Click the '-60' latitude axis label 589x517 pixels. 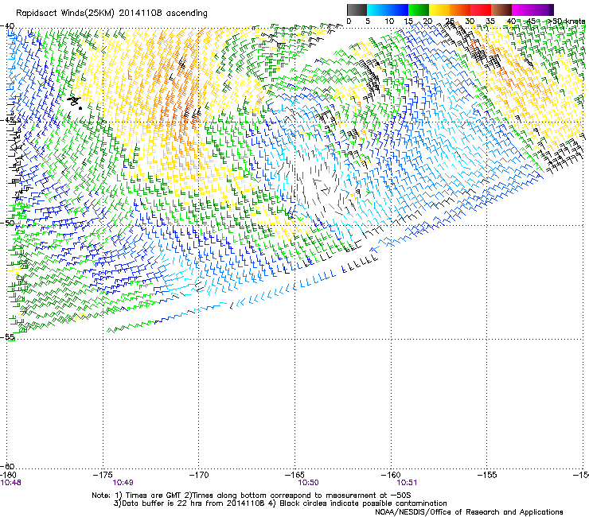pos(7,466)
